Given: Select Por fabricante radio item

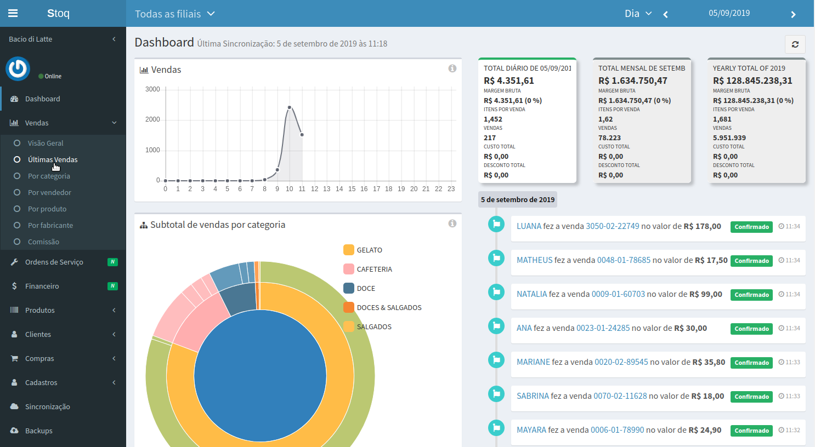Looking at the screenshot, I should pos(17,226).
